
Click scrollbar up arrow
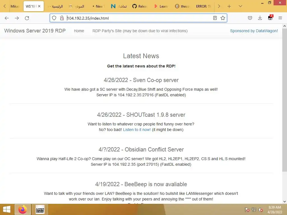[x=284, y=26]
